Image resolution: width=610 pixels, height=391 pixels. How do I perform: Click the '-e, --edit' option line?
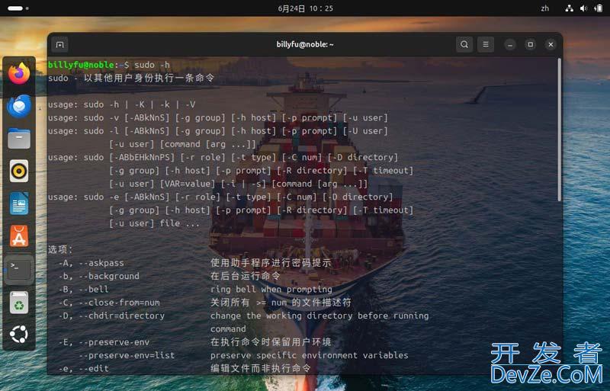tap(185, 368)
